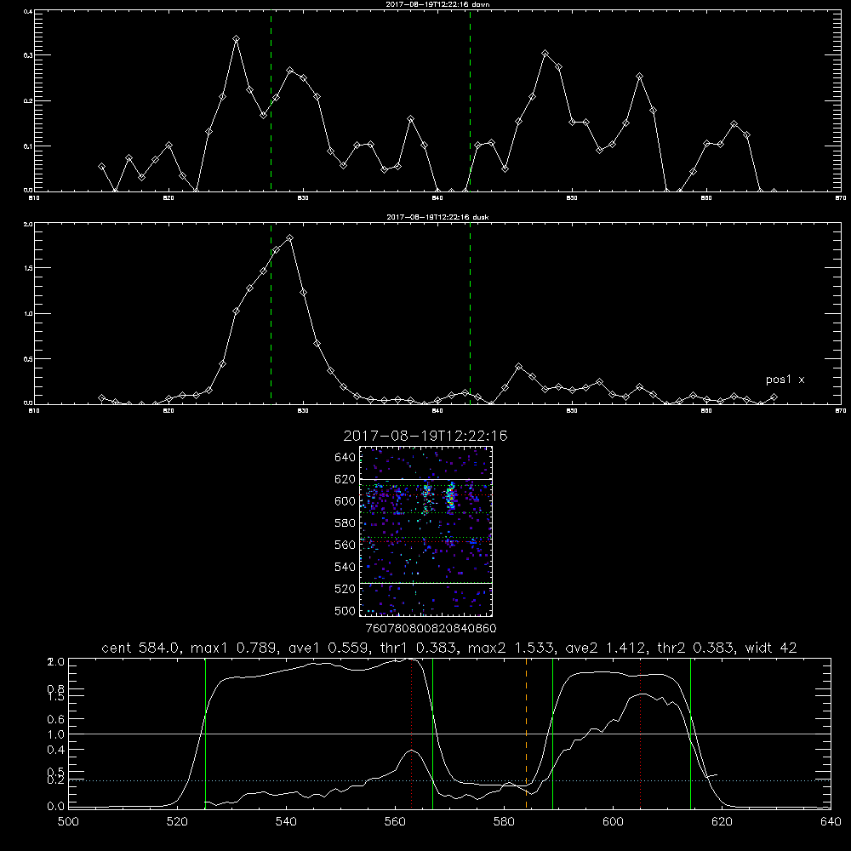Image resolution: width=851 pixels, height=851 pixels.
Task: Click the '580' label beside the heatmap
Action: tap(346, 523)
